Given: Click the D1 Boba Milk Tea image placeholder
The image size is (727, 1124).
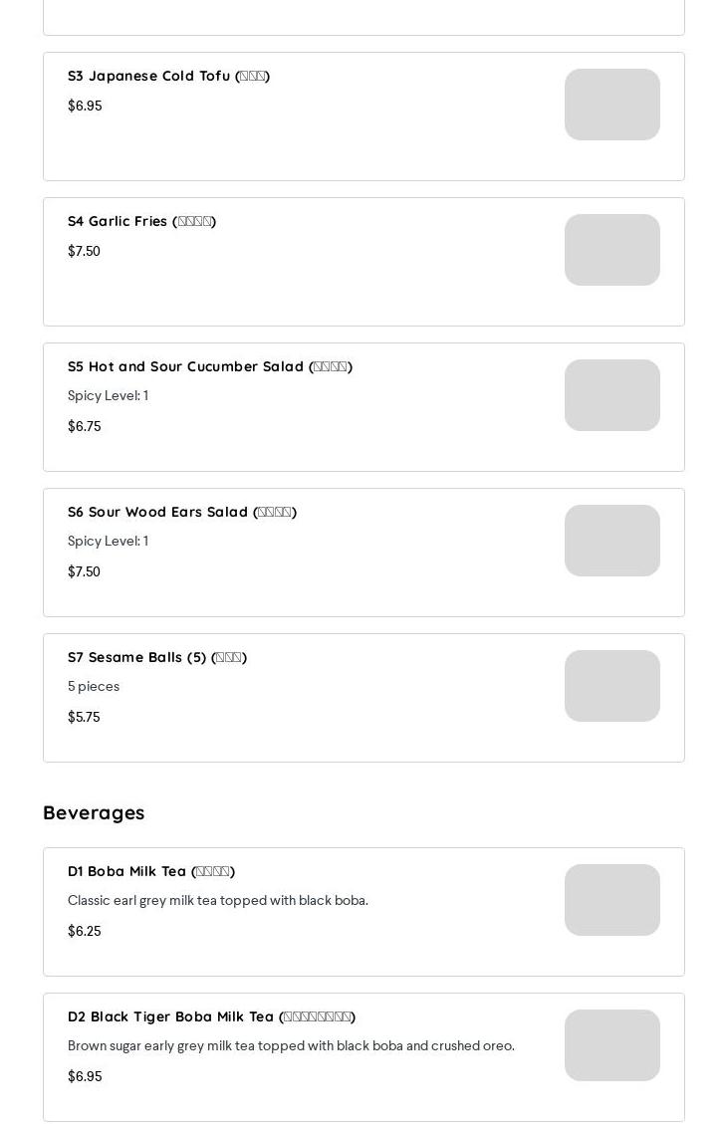Looking at the screenshot, I should point(611,900).
